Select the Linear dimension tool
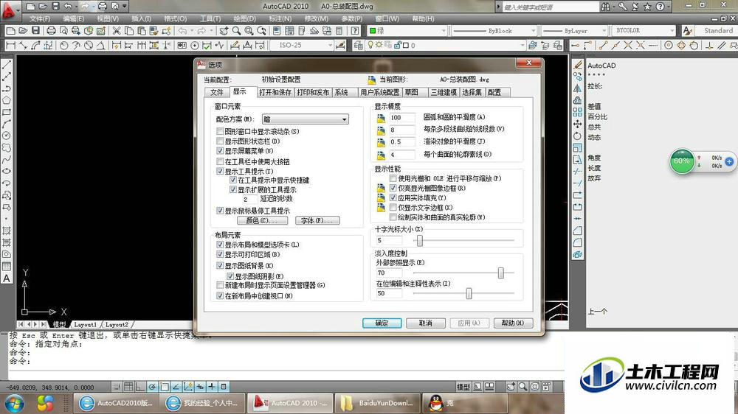 point(10,45)
